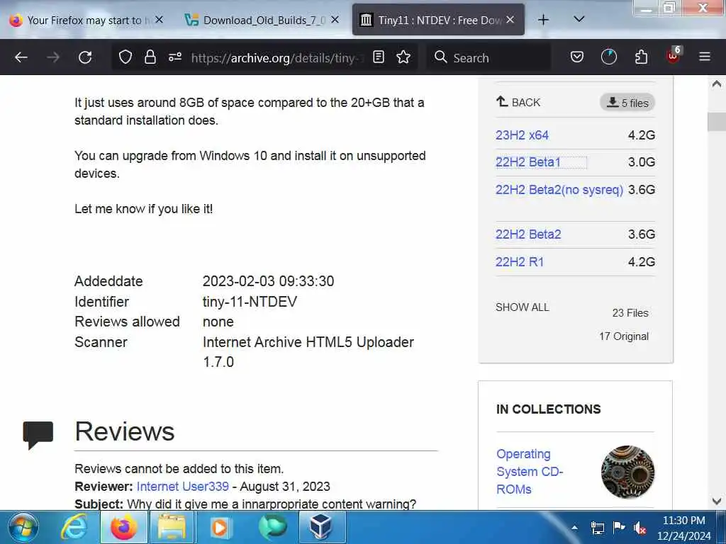The height and width of the screenshot is (544, 726).
Task: Open the Pocket save button
Action: point(577,57)
